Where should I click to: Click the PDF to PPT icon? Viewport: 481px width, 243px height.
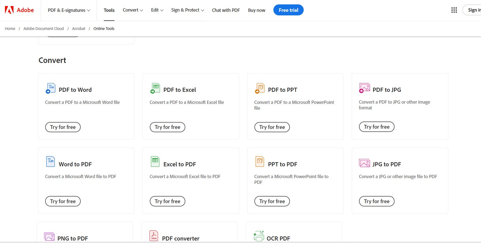pos(260,88)
